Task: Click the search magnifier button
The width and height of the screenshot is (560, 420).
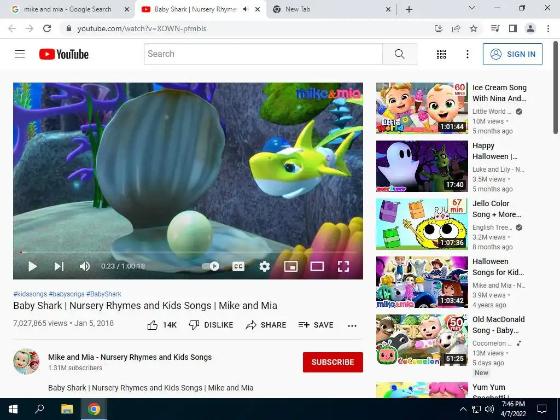Action: pos(400,54)
